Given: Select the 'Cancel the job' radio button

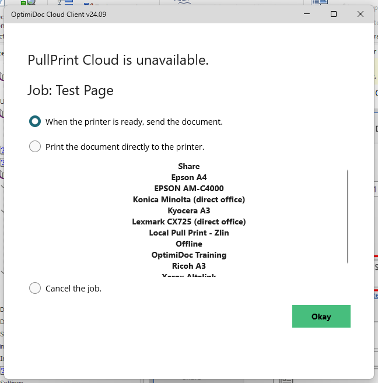Looking at the screenshot, I should click(x=35, y=288).
